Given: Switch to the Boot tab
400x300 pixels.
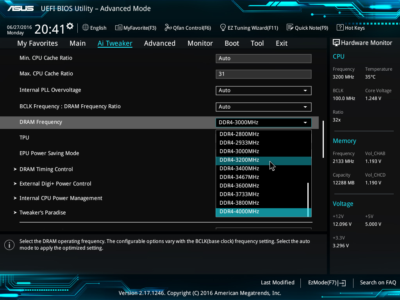Looking at the screenshot, I should [232, 43].
